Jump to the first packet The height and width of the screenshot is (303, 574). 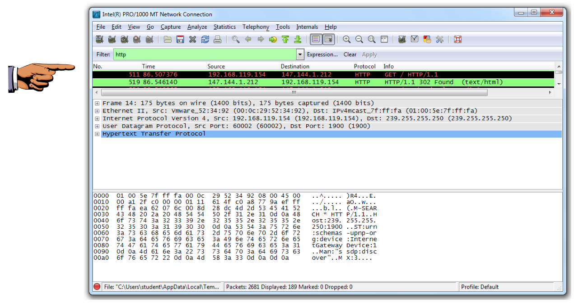tap(285, 40)
